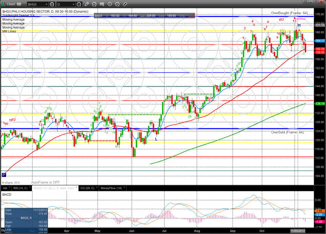The width and height of the screenshot is (326, 234).
Task: Switch to the Vol study tab
Action: pos(5,188)
